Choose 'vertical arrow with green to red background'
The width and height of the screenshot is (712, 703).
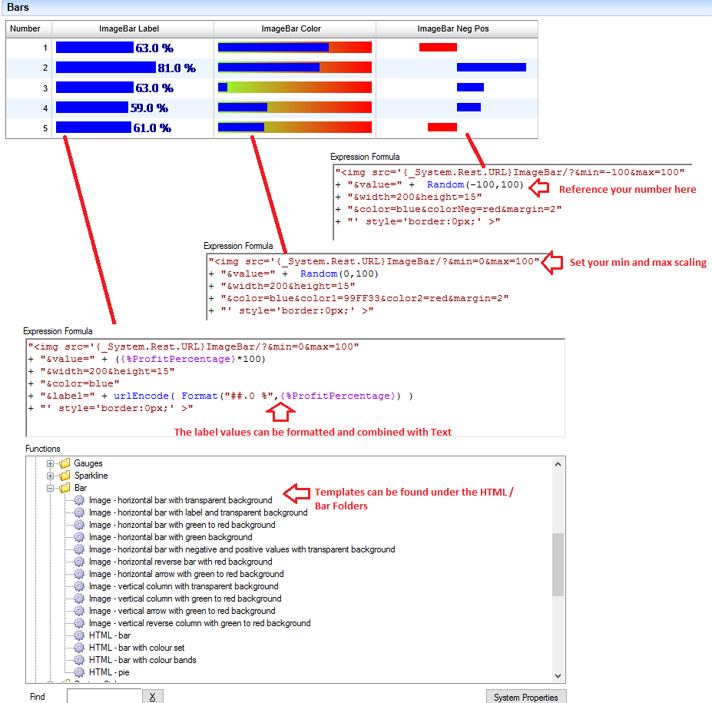[182, 610]
